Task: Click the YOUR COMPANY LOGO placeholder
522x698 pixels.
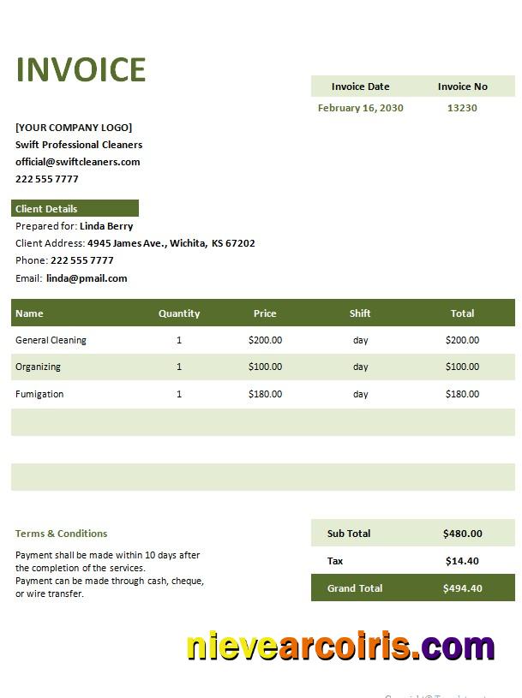Action: tap(74, 128)
